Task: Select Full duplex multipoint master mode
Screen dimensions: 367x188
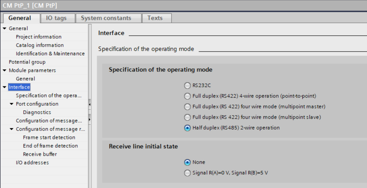Action: point(187,107)
